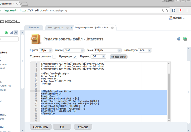Click the На весь экран button

tap(118, 57)
